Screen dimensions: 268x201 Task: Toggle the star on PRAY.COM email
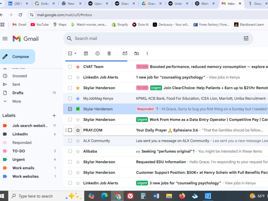pyautogui.click(x=78, y=131)
